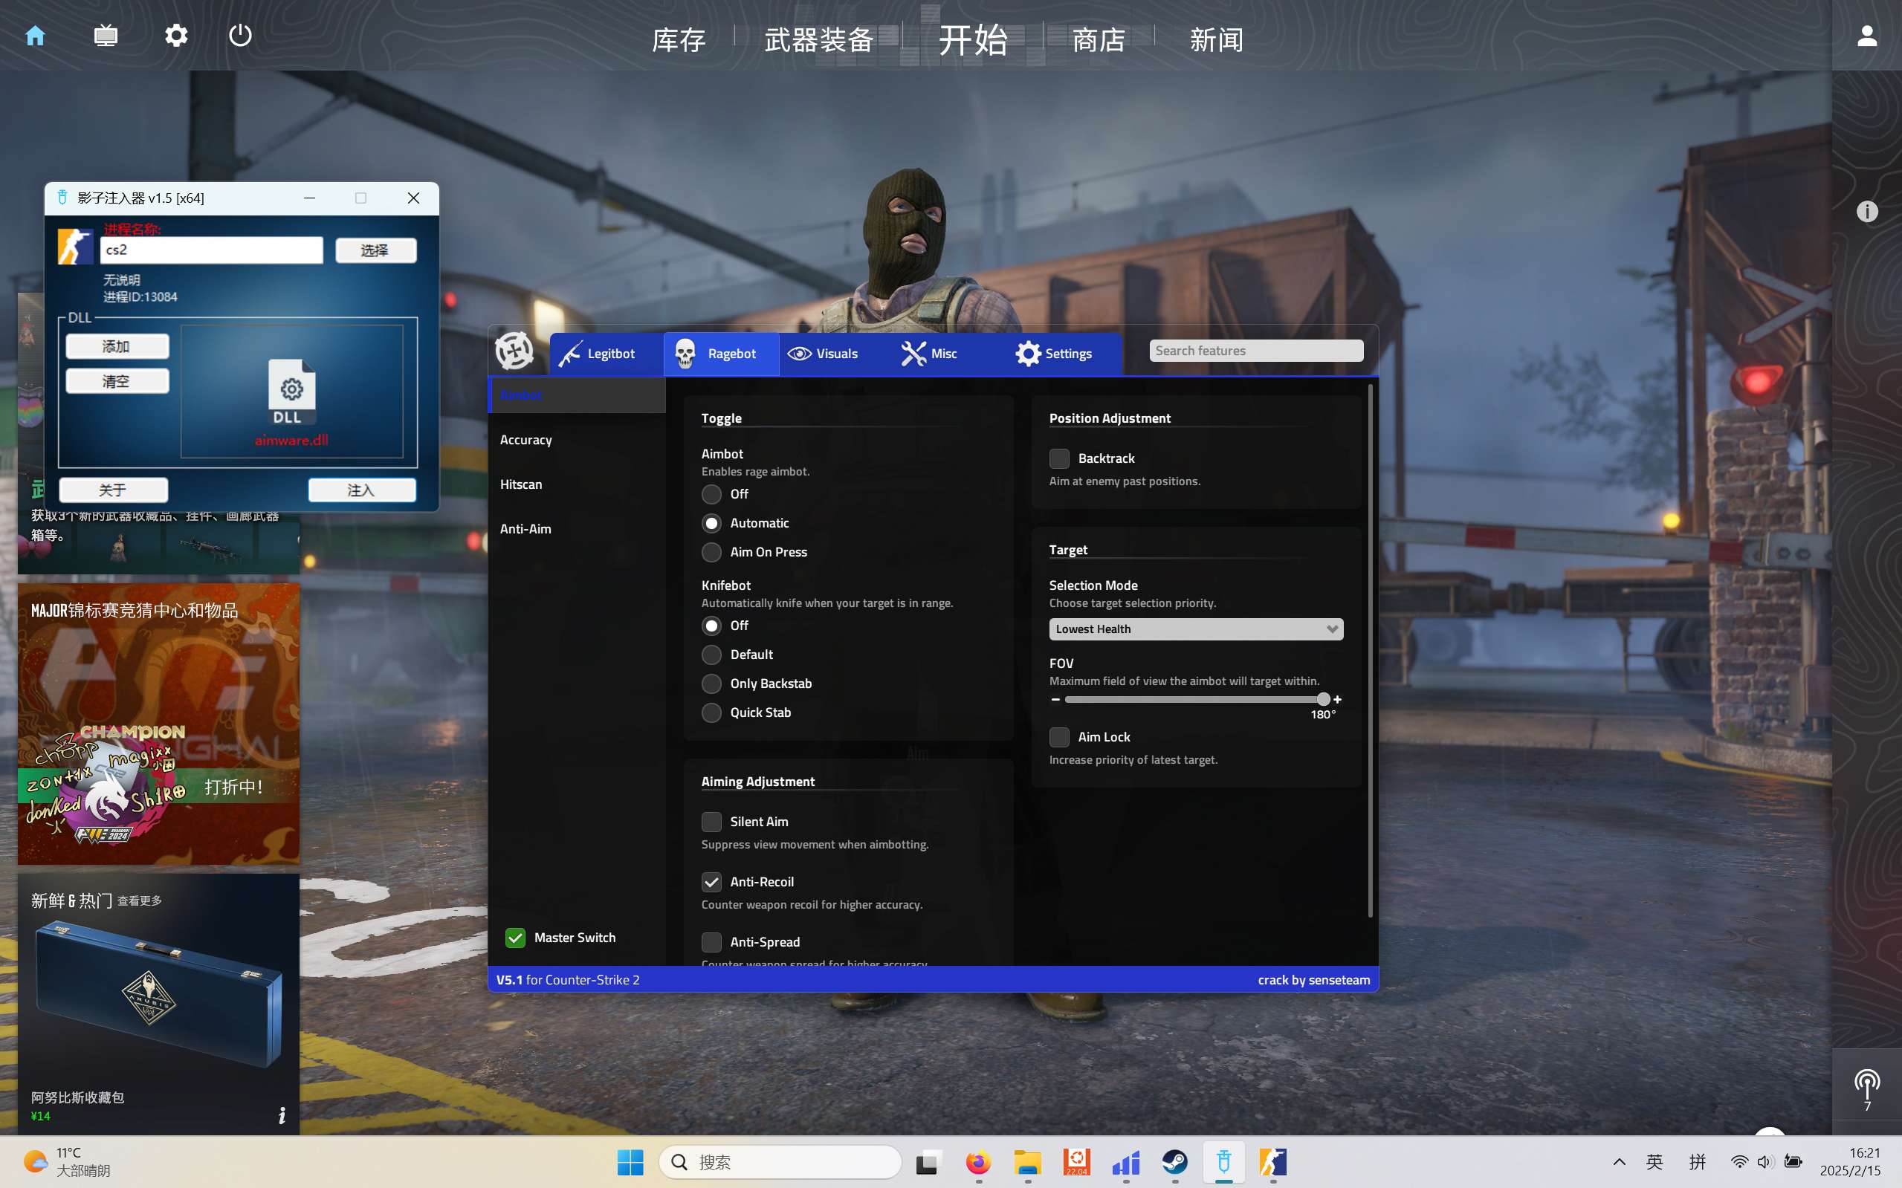This screenshot has height=1188, width=1902.
Task: Open the 武器装备 loadout tab
Action: 819,39
